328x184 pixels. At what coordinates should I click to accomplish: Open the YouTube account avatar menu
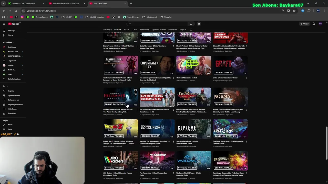320,24
